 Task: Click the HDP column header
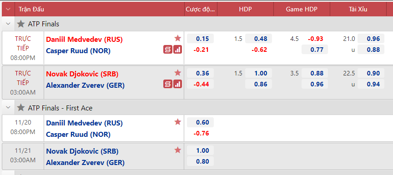click(245, 9)
